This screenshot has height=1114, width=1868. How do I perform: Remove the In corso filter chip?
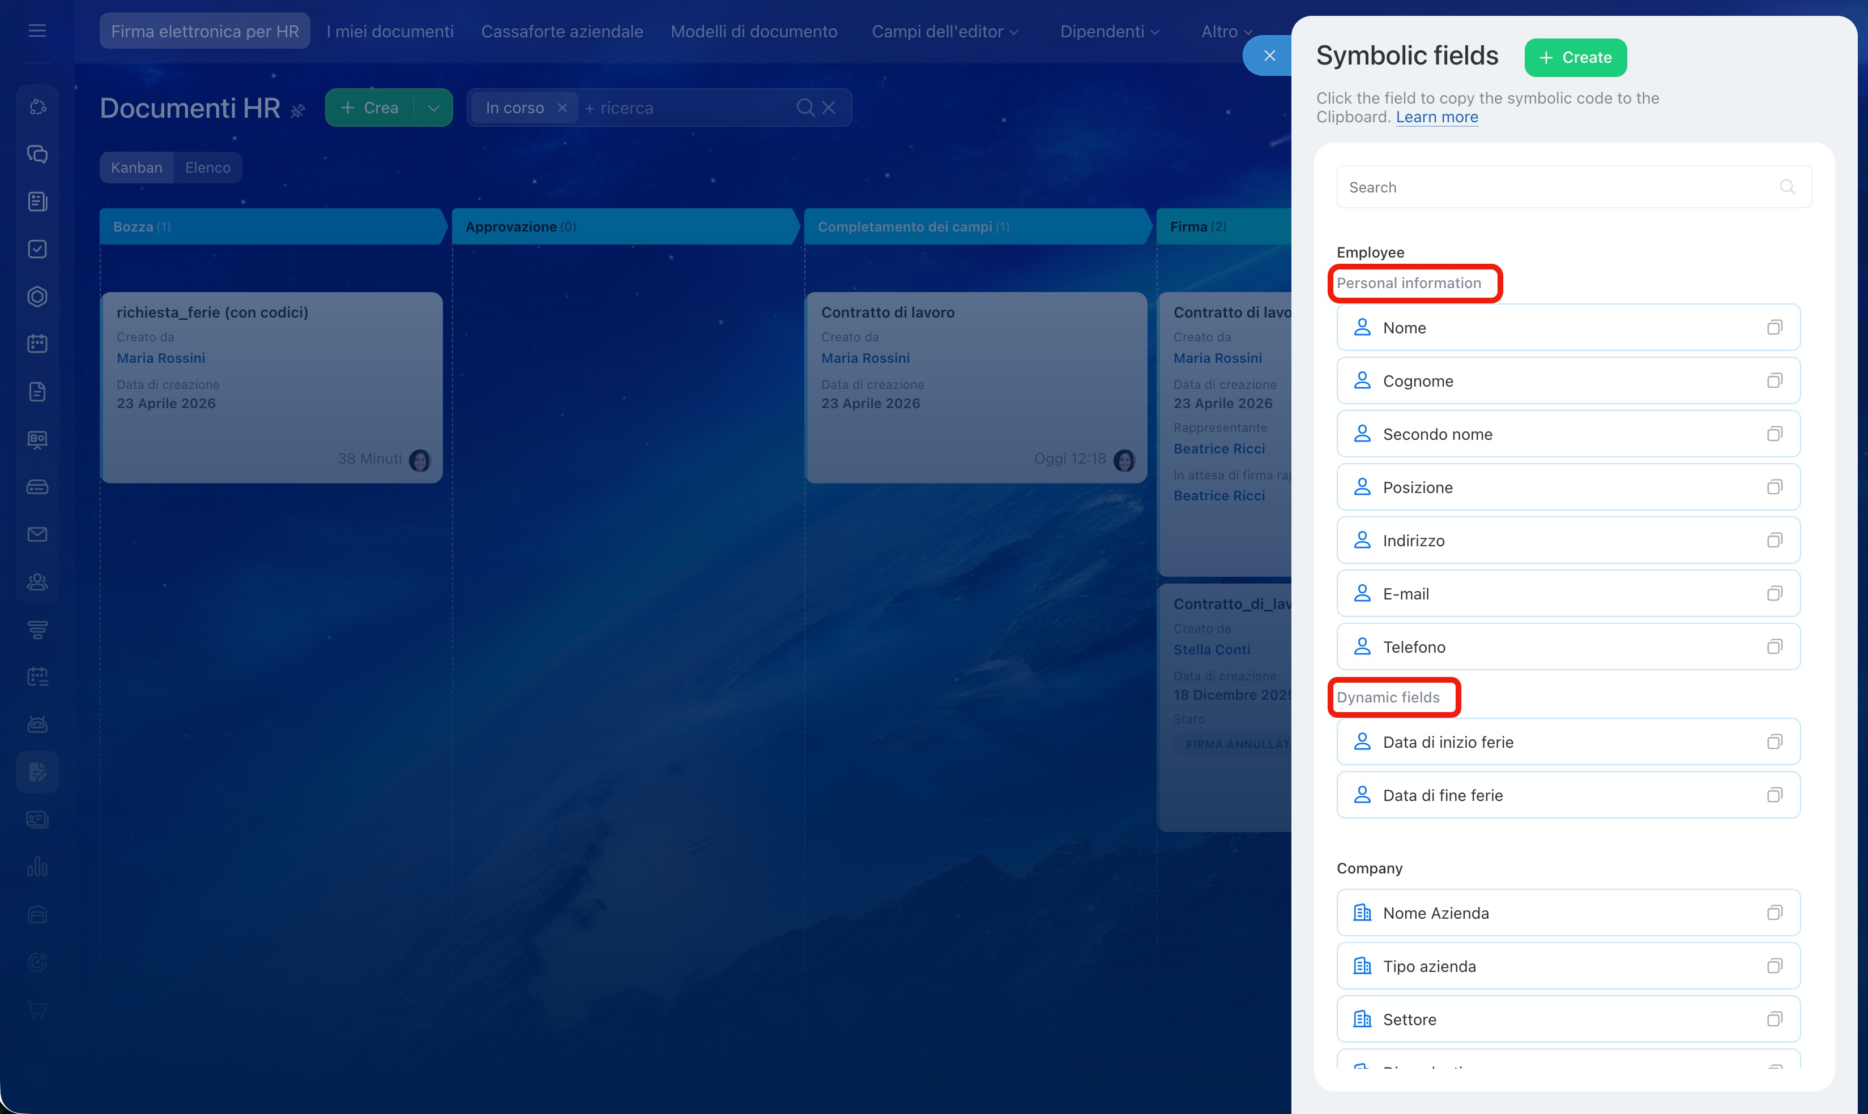[562, 108]
